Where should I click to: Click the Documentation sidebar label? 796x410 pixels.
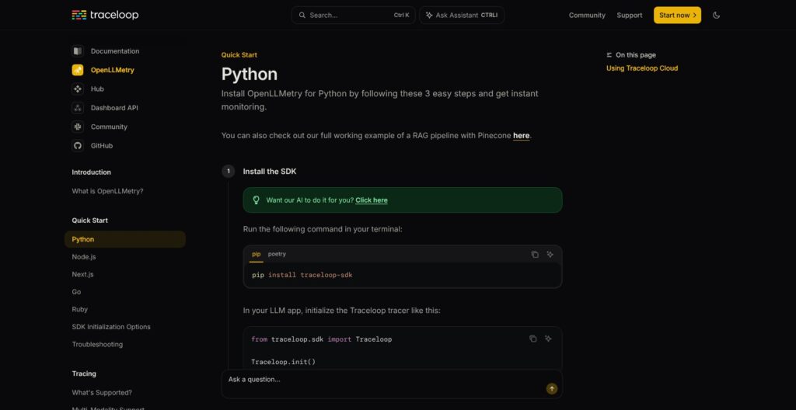[x=115, y=51]
